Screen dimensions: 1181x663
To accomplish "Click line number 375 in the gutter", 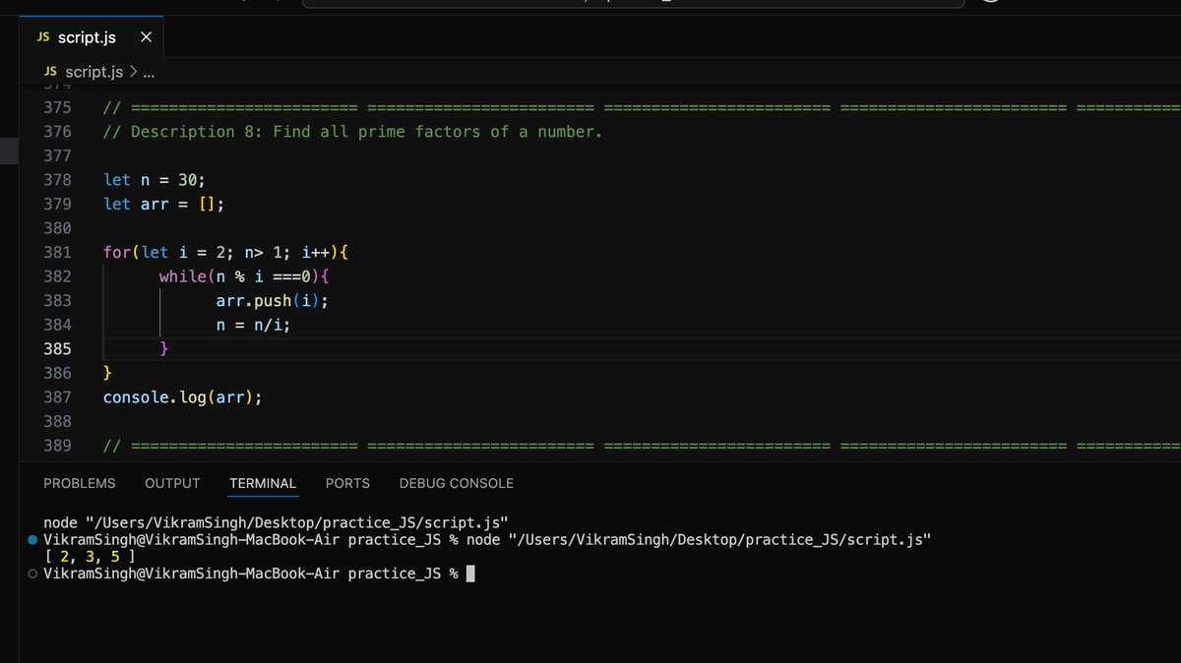I will (x=58, y=107).
